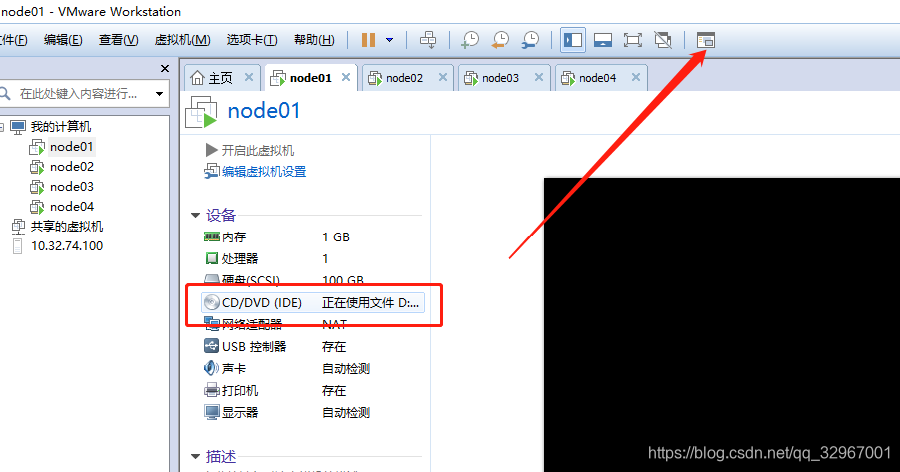Screen dimensions: 900x472
Task: Close the node03 tab
Action: click(539, 77)
